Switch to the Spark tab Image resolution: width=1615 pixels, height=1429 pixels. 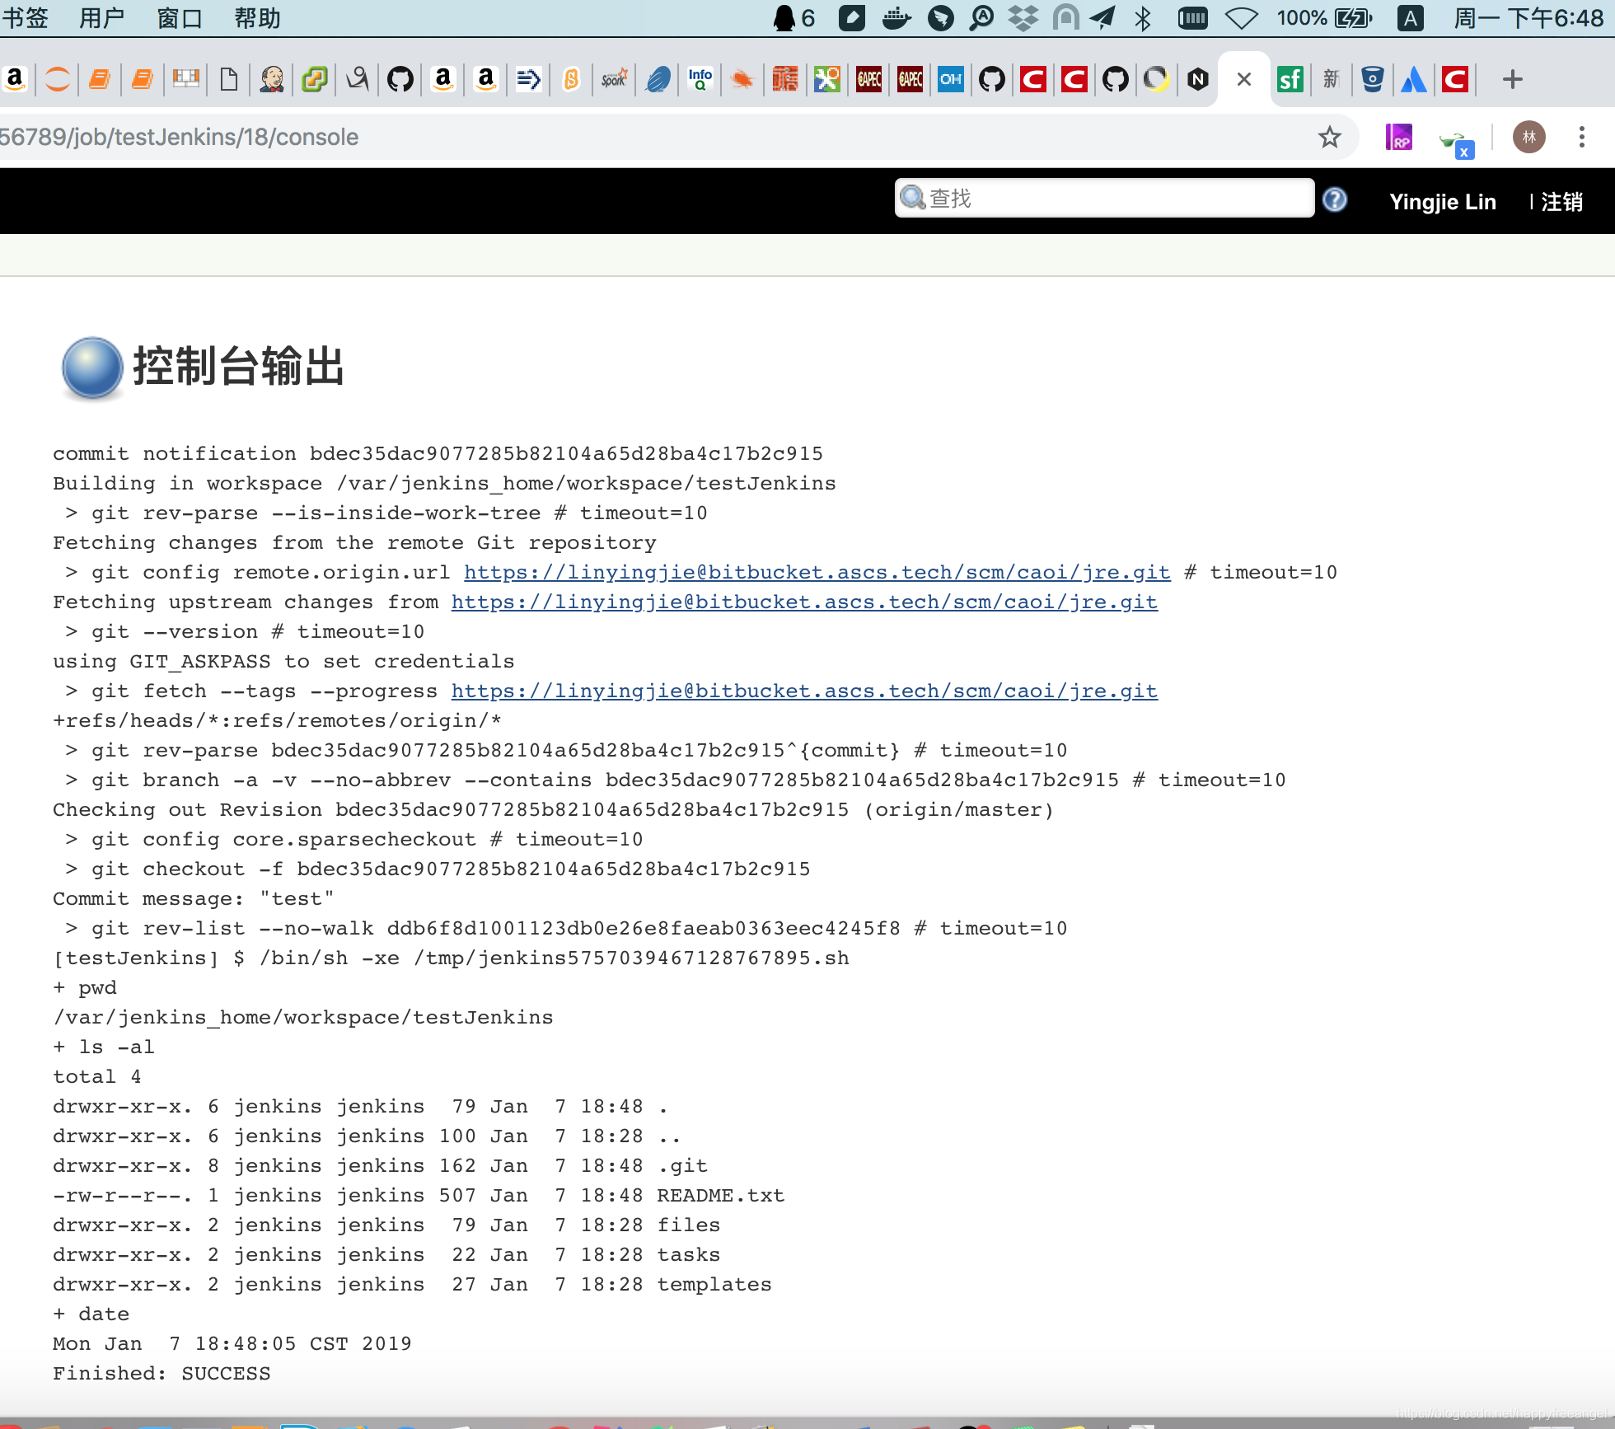point(614,80)
